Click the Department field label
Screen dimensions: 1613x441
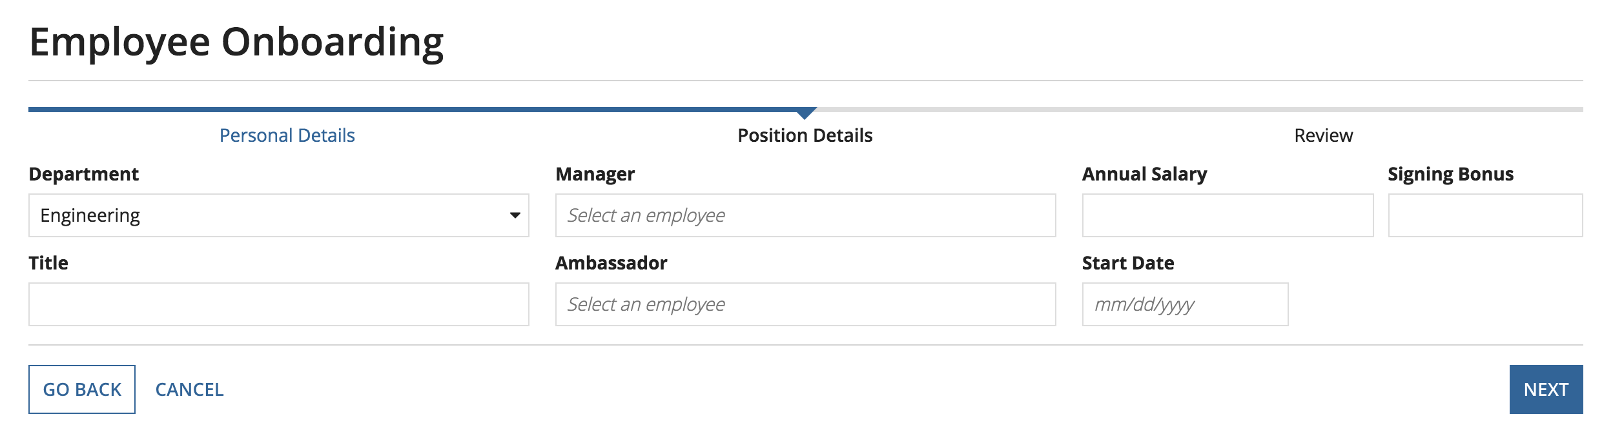[84, 174]
